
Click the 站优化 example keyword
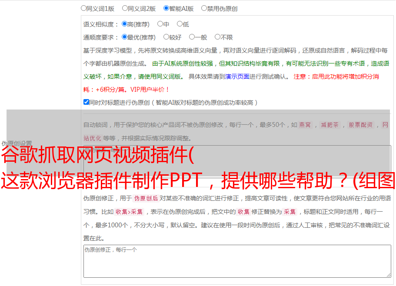pyautogui.click(x=92, y=138)
